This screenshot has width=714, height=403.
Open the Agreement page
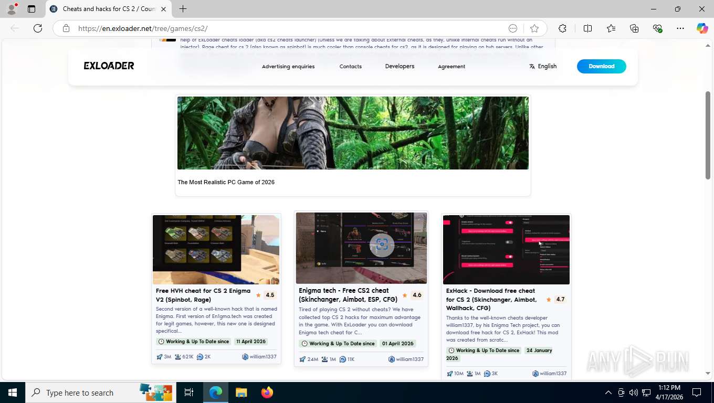click(451, 67)
